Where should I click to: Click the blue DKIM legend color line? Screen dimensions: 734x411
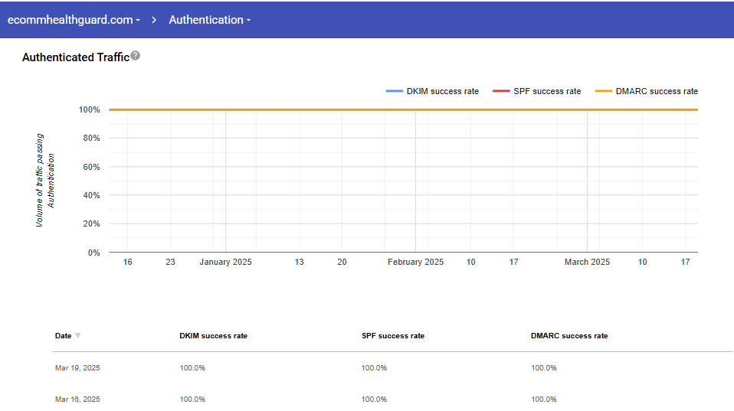[395, 91]
